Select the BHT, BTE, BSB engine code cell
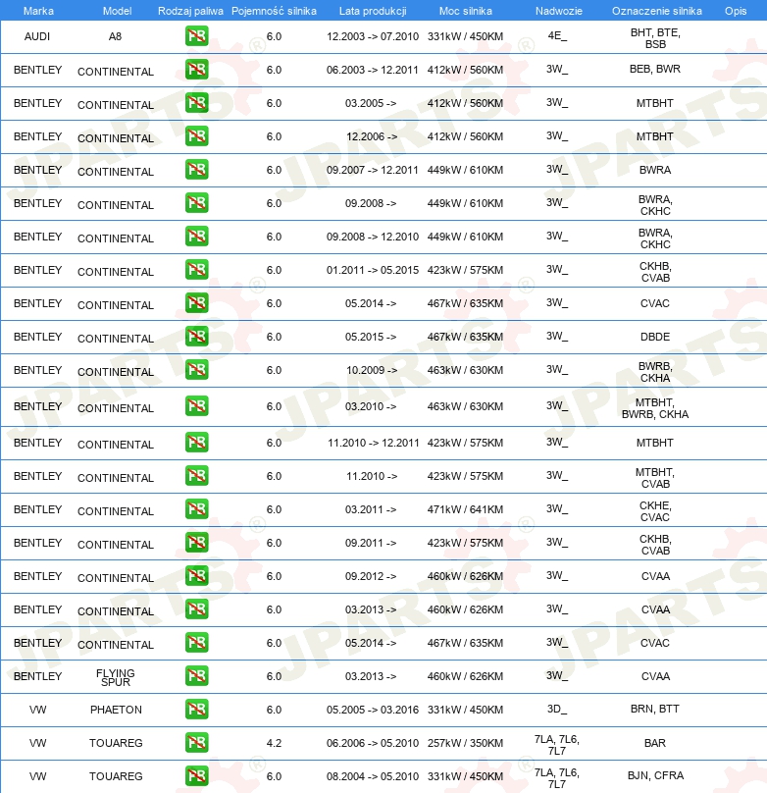 655,38
